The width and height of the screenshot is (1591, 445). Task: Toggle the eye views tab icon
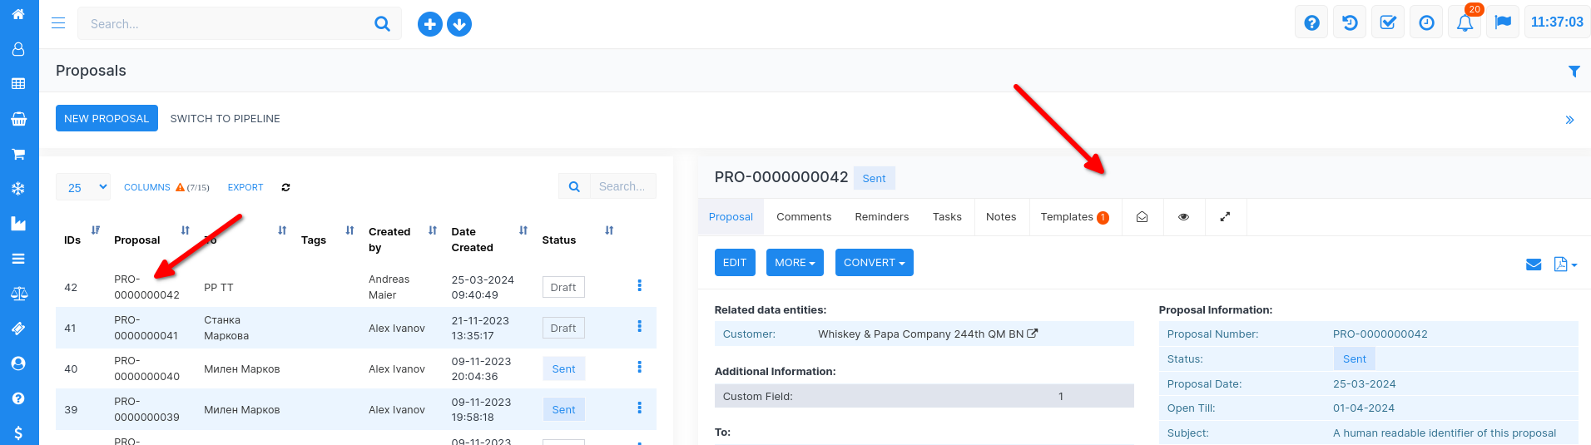click(x=1183, y=217)
